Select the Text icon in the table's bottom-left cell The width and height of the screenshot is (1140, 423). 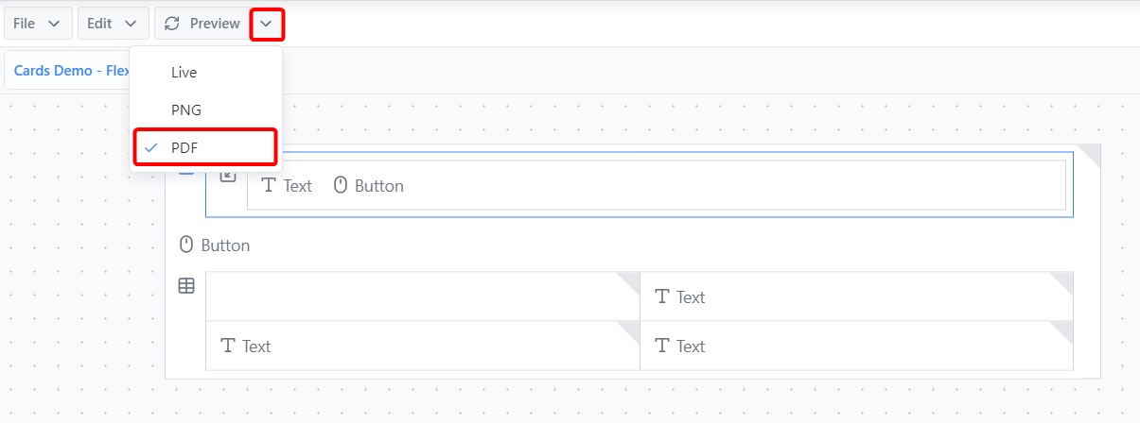point(228,346)
